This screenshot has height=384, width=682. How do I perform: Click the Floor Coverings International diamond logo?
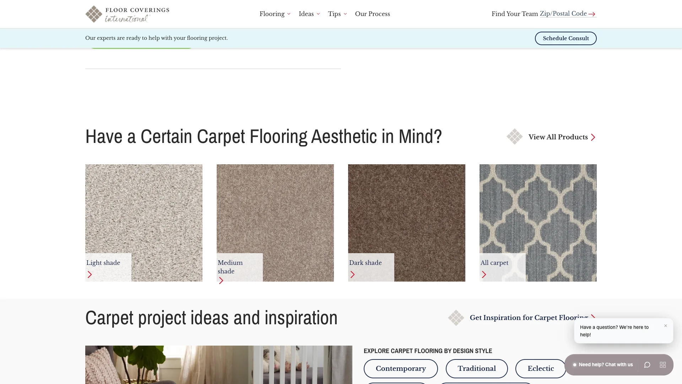93,14
